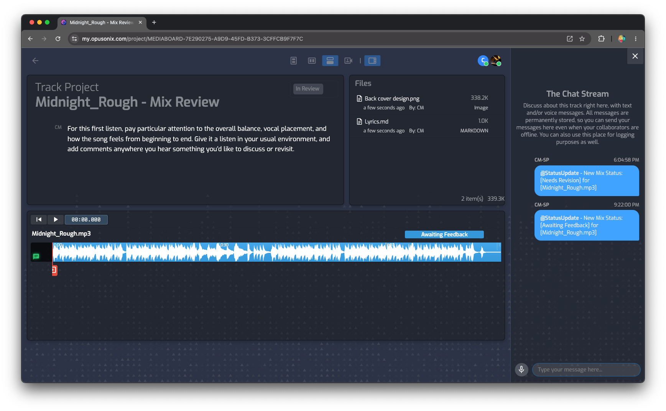Click the Lyrics.md document icon

(x=359, y=122)
